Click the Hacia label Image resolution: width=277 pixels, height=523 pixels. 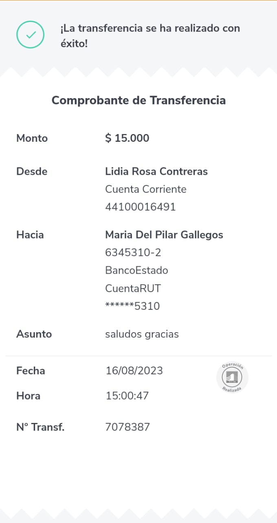point(30,235)
